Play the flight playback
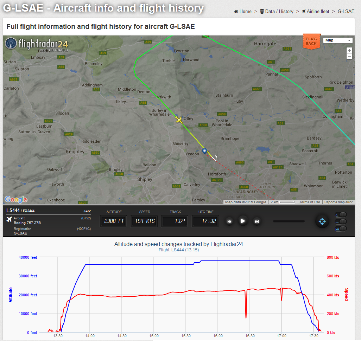This screenshot has width=361, height=341. [243, 221]
